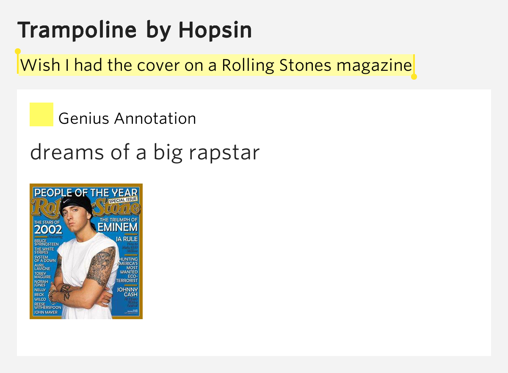The width and height of the screenshot is (508, 373).
Task: Click the end handle of the highlighted lyric
Action: tap(414, 76)
